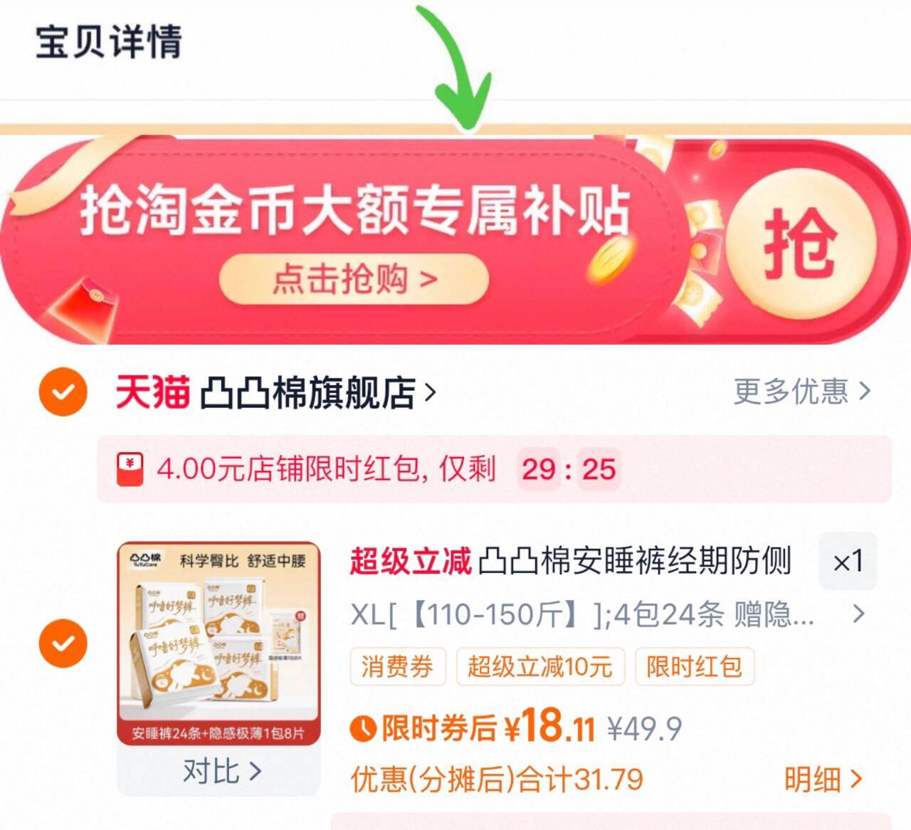Open the XL 4包24条 spec selector arrow
Viewport: 911px width, 830px height.
pos(859,614)
